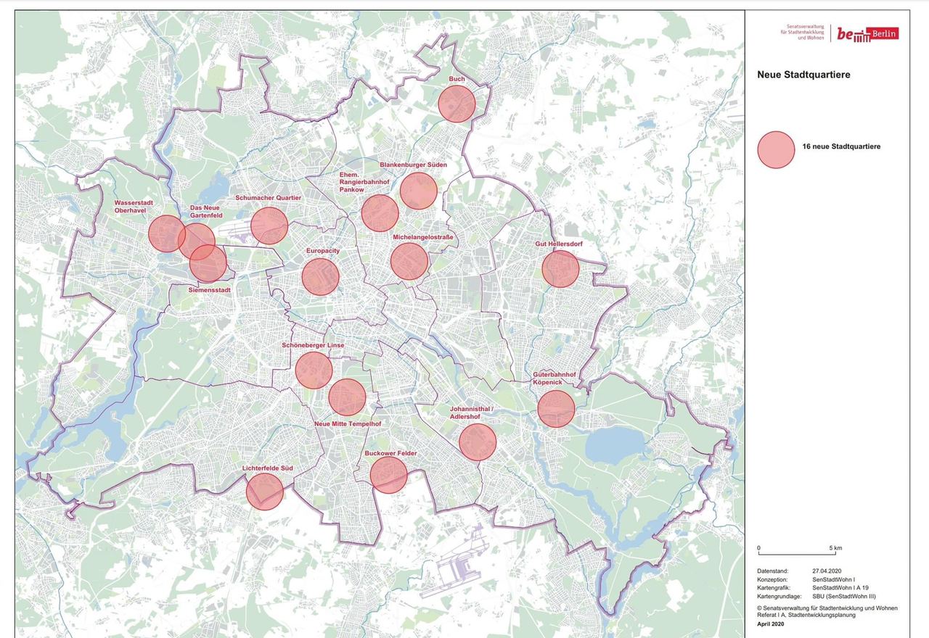
Task: Click the 'Güterbahnhof Köpenick' map label
Action: pos(554,378)
